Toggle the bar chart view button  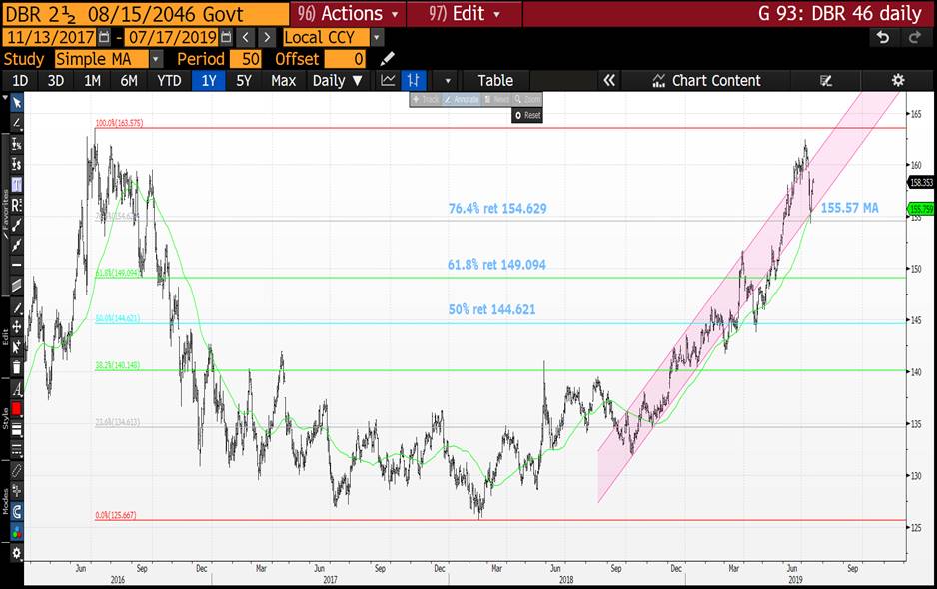(x=416, y=81)
